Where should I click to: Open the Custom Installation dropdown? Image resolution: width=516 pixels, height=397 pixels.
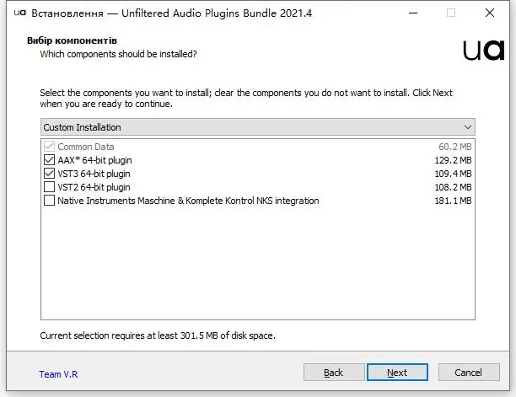pos(258,127)
